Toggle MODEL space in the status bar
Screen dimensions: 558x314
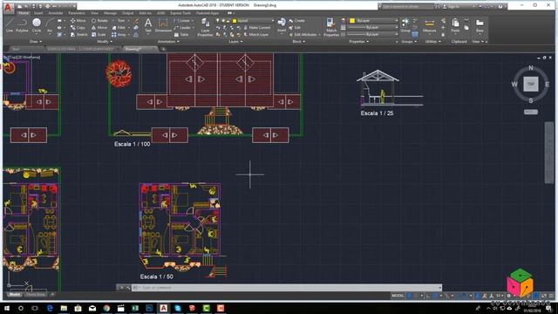coord(398,296)
